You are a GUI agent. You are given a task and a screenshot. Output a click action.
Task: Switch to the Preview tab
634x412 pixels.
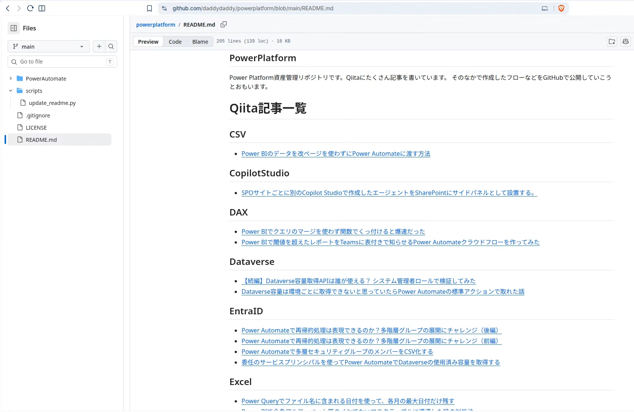pyautogui.click(x=148, y=42)
